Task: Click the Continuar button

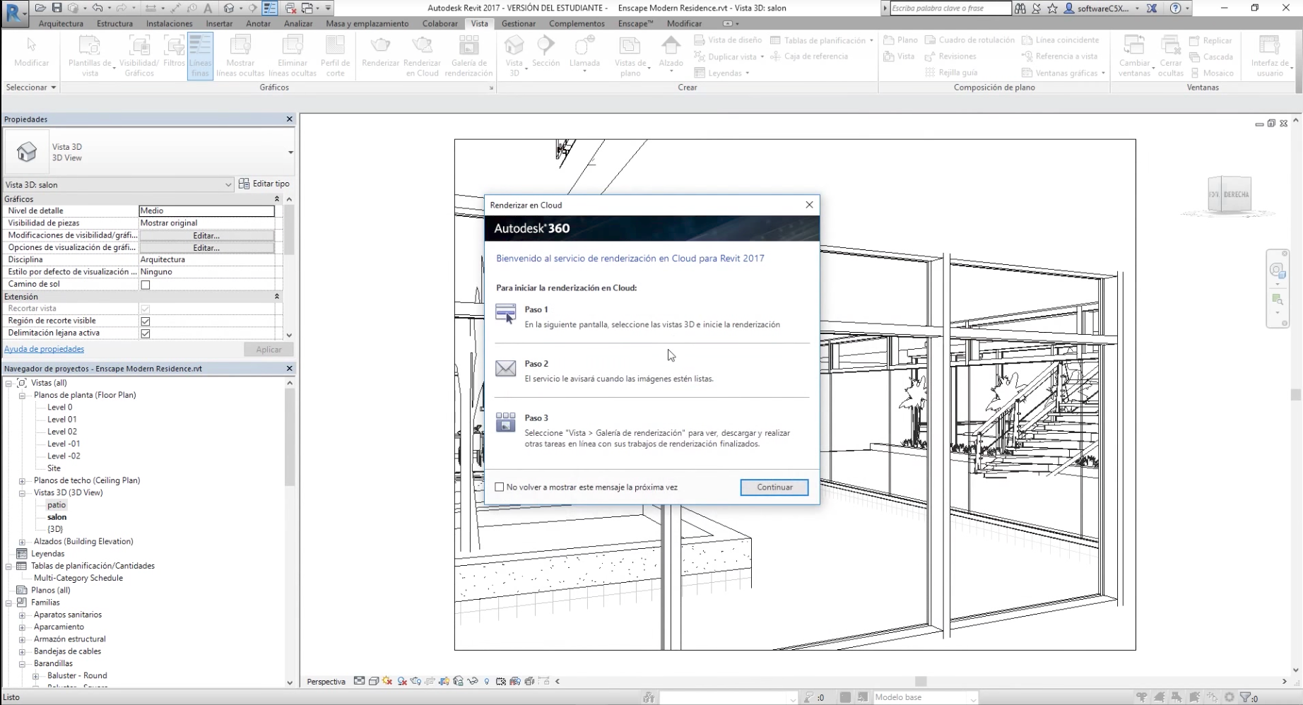Action: [x=774, y=487]
